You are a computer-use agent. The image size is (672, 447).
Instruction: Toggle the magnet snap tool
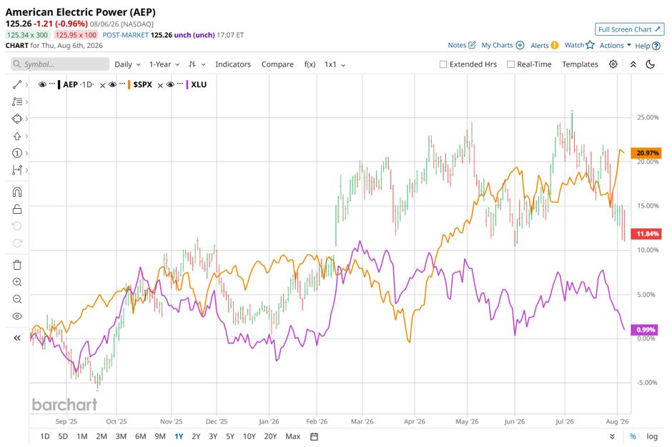click(17, 192)
